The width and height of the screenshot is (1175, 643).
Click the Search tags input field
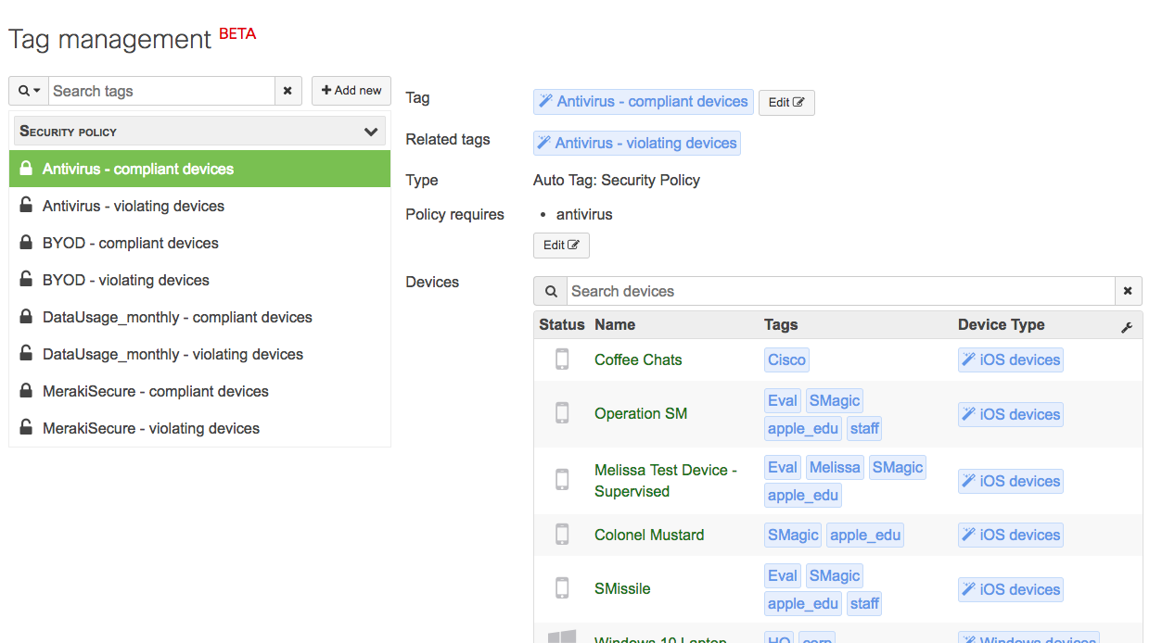(x=161, y=91)
